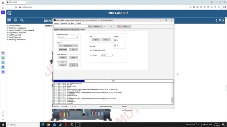Focus the New Mileage input field
This screenshot has height=127, width=227.
[107, 55]
